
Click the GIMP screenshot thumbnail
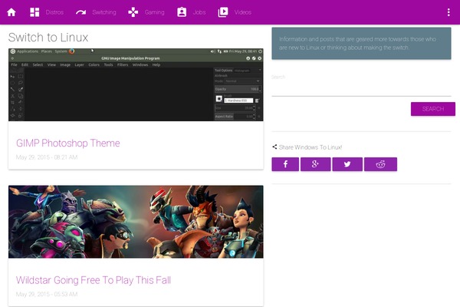point(136,84)
